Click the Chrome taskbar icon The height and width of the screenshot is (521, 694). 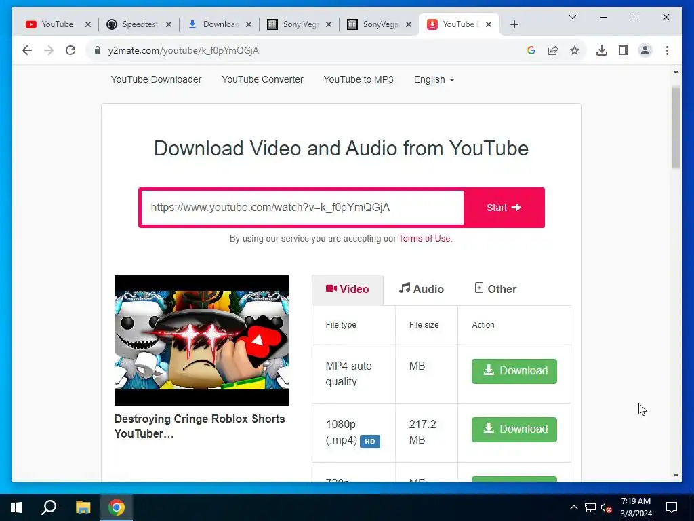point(117,507)
